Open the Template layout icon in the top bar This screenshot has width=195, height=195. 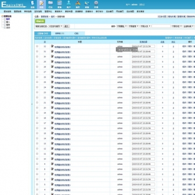(x=60, y=4)
